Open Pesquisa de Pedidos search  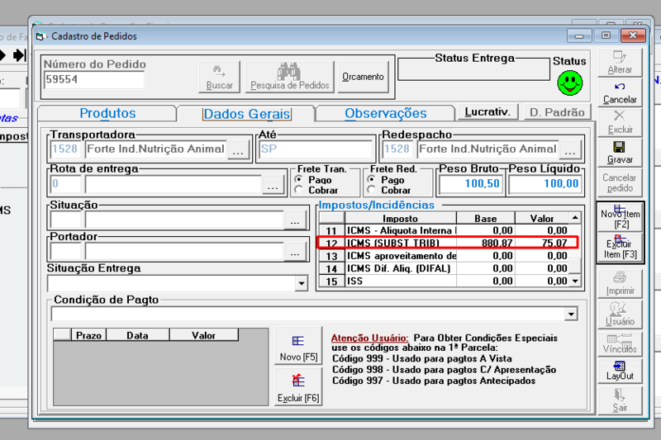(290, 77)
